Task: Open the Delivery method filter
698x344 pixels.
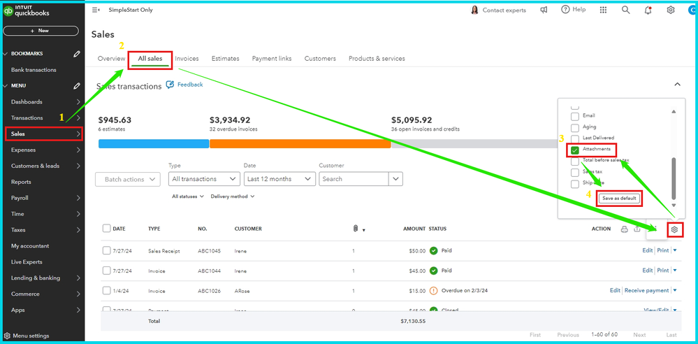Action: 233,196
